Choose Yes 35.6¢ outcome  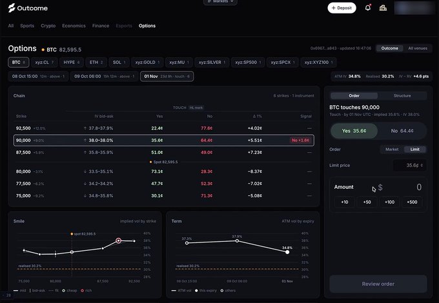[x=354, y=131]
